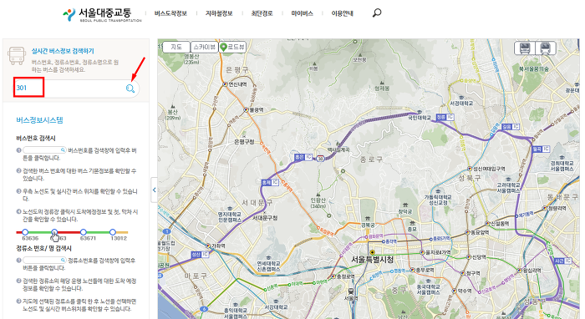Screen dimensions: 585x319
Task: Click 가좌역 station marker
Action: pyautogui.click(x=208, y=246)
